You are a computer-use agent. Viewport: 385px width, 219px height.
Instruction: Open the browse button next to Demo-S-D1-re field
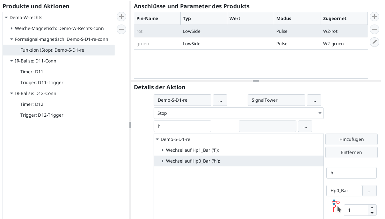tap(220, 100)
